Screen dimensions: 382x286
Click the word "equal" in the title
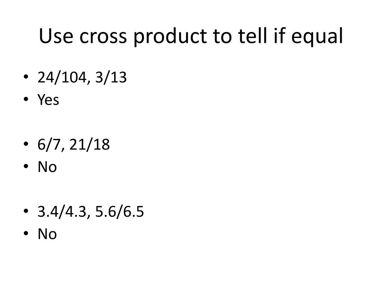(317, 37)
